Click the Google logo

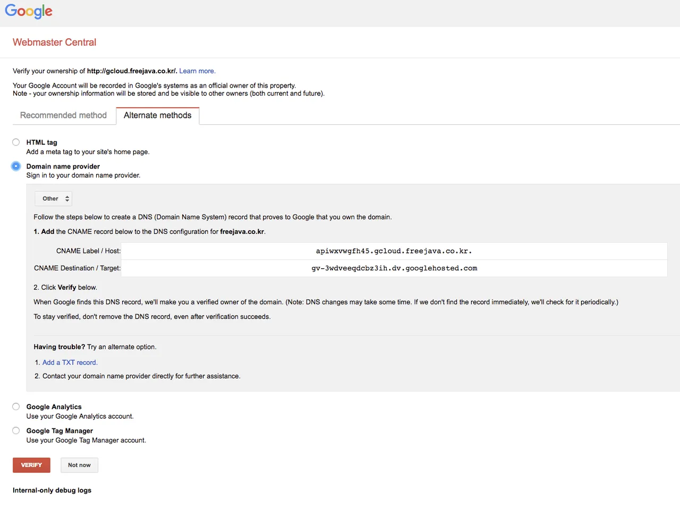click(29, 11)
